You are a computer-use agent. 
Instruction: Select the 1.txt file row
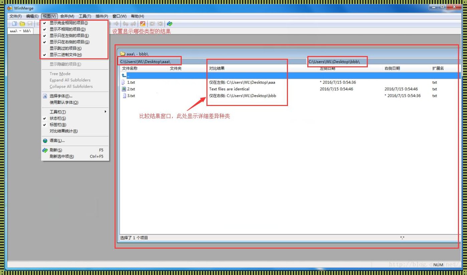coord(290,82)
